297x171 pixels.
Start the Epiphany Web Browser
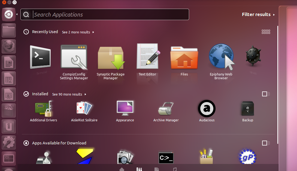click(221, 56)
